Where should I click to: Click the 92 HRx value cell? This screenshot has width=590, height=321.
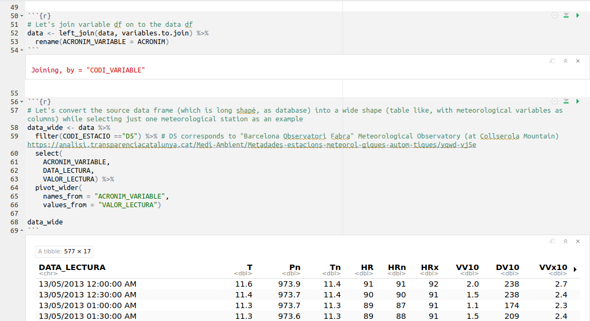pos(433,284)
